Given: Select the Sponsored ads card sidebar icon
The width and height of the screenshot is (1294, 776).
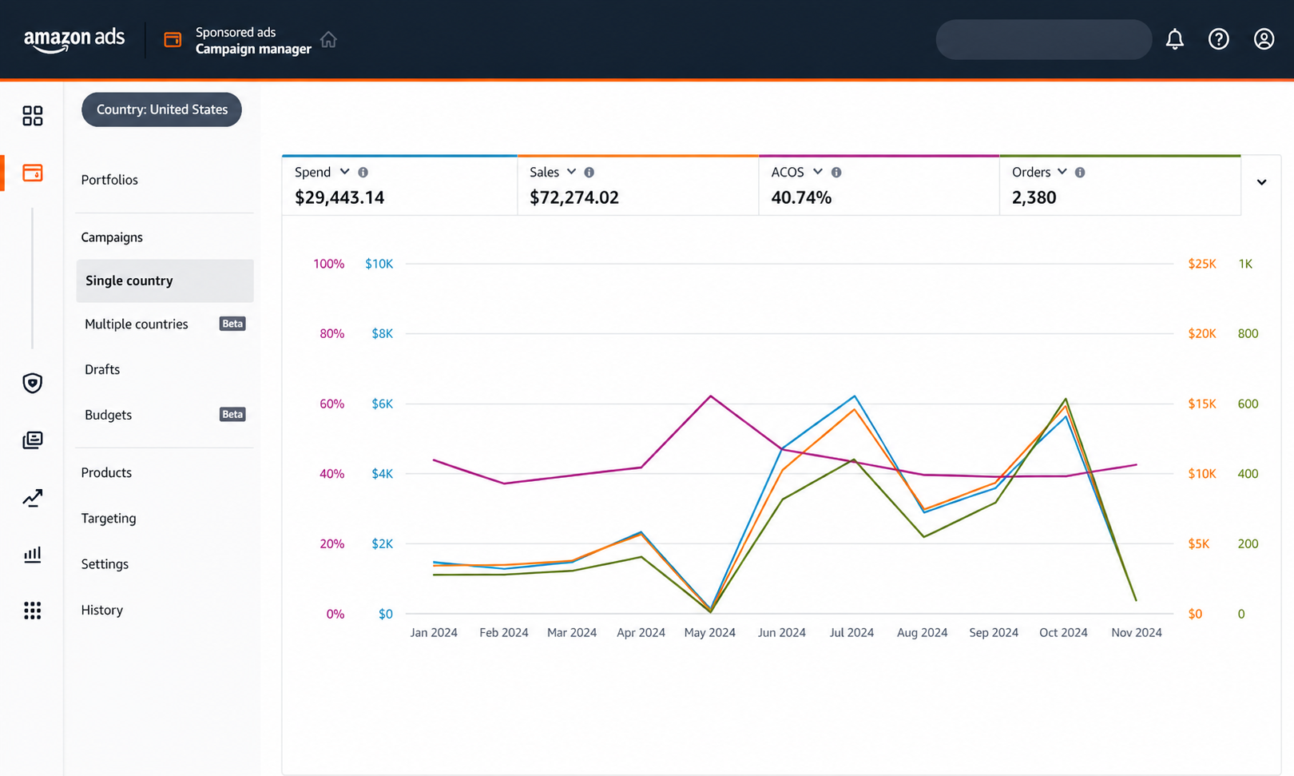Looking at the screenshot, I should point(33,173).
